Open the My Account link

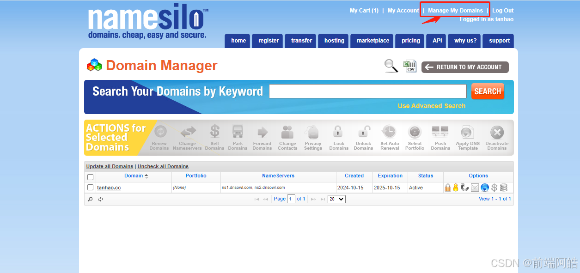pyautogui.click(x=403, y=11)
